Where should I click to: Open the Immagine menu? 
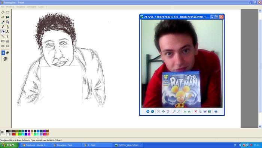[31, 7]
